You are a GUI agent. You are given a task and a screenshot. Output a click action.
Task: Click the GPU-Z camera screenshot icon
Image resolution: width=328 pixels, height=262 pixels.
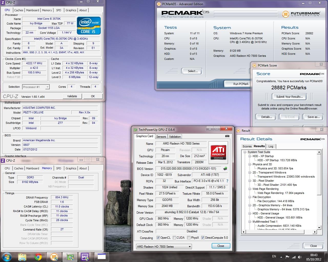click(227, 136)
